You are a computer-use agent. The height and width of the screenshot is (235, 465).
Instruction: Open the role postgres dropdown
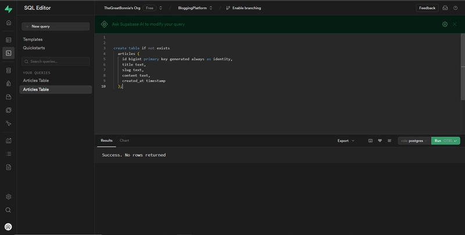pyautogui.click(x=414, y=141)
